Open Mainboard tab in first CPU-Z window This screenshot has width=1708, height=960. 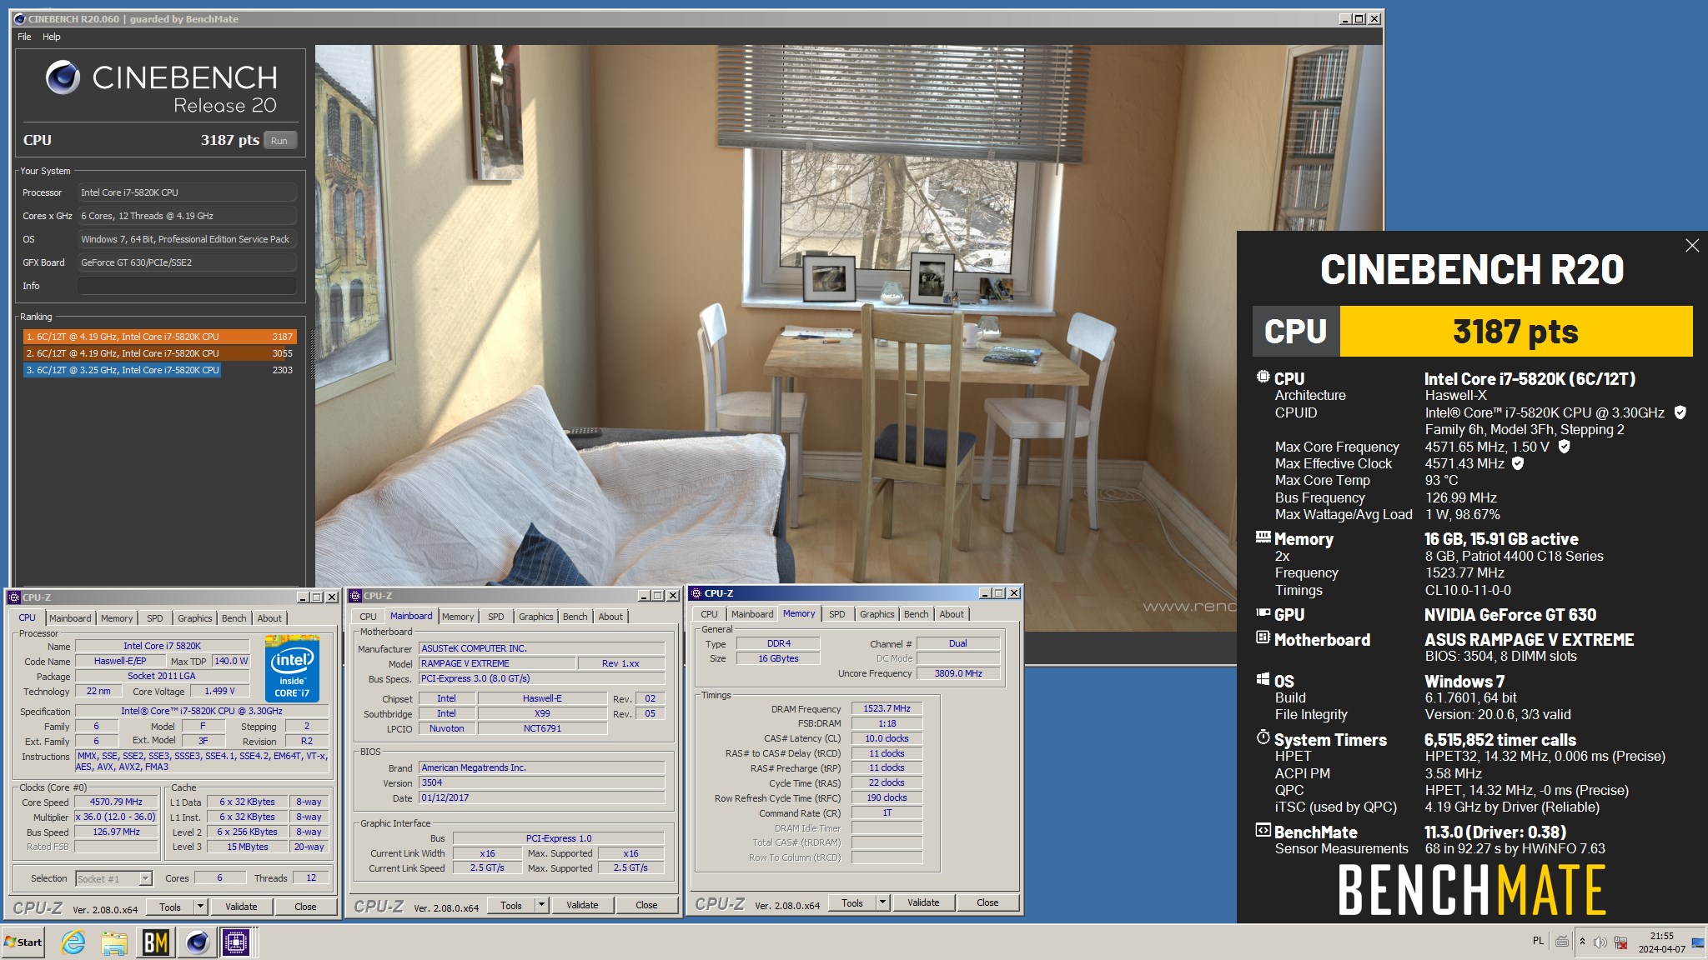pyautogui.click(x=70, y=618)
